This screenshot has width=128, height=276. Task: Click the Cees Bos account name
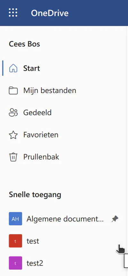click(24, 44)
